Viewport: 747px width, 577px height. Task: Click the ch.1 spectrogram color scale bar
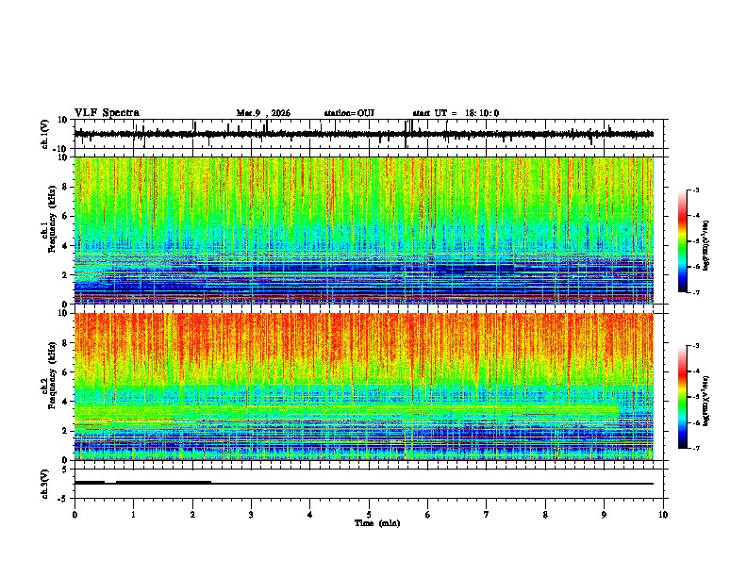pyautogui.click(x=683, y=241)
